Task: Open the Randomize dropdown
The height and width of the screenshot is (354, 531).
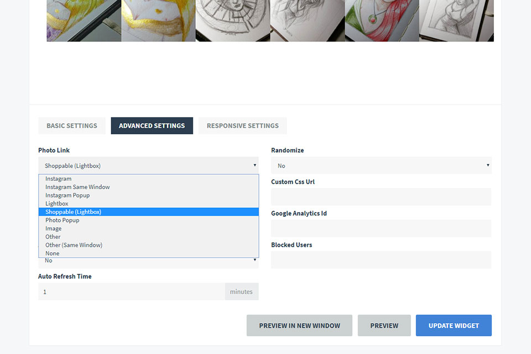Action: coord(381,165)
